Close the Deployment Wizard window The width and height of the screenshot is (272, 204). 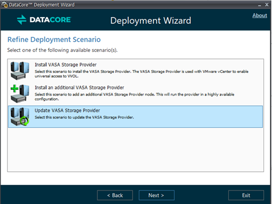(x=267, y=5)
